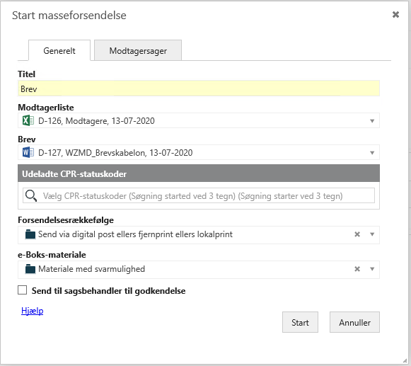Click folder icon beside Send via digital post
This screenshot has height=366, width=411.
pos(30,234)
